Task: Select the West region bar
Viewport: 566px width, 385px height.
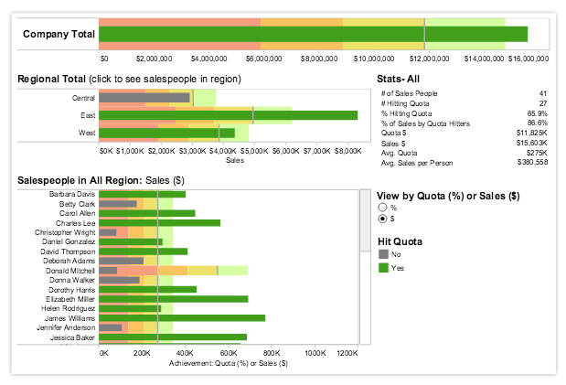Action: point(166,134)
